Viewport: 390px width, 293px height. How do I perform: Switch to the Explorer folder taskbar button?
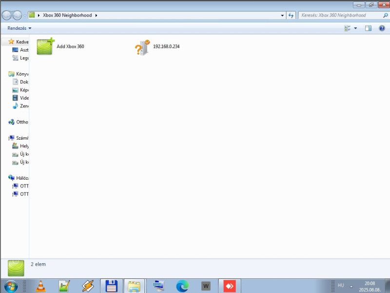[x=134, y=286]
